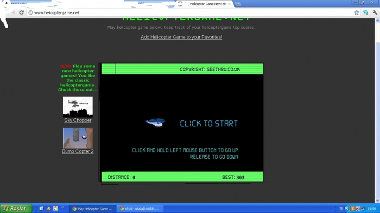Click 'CLICK TO START' to begin the game
This screenshot has height=213, width=380.
(208, 124)
